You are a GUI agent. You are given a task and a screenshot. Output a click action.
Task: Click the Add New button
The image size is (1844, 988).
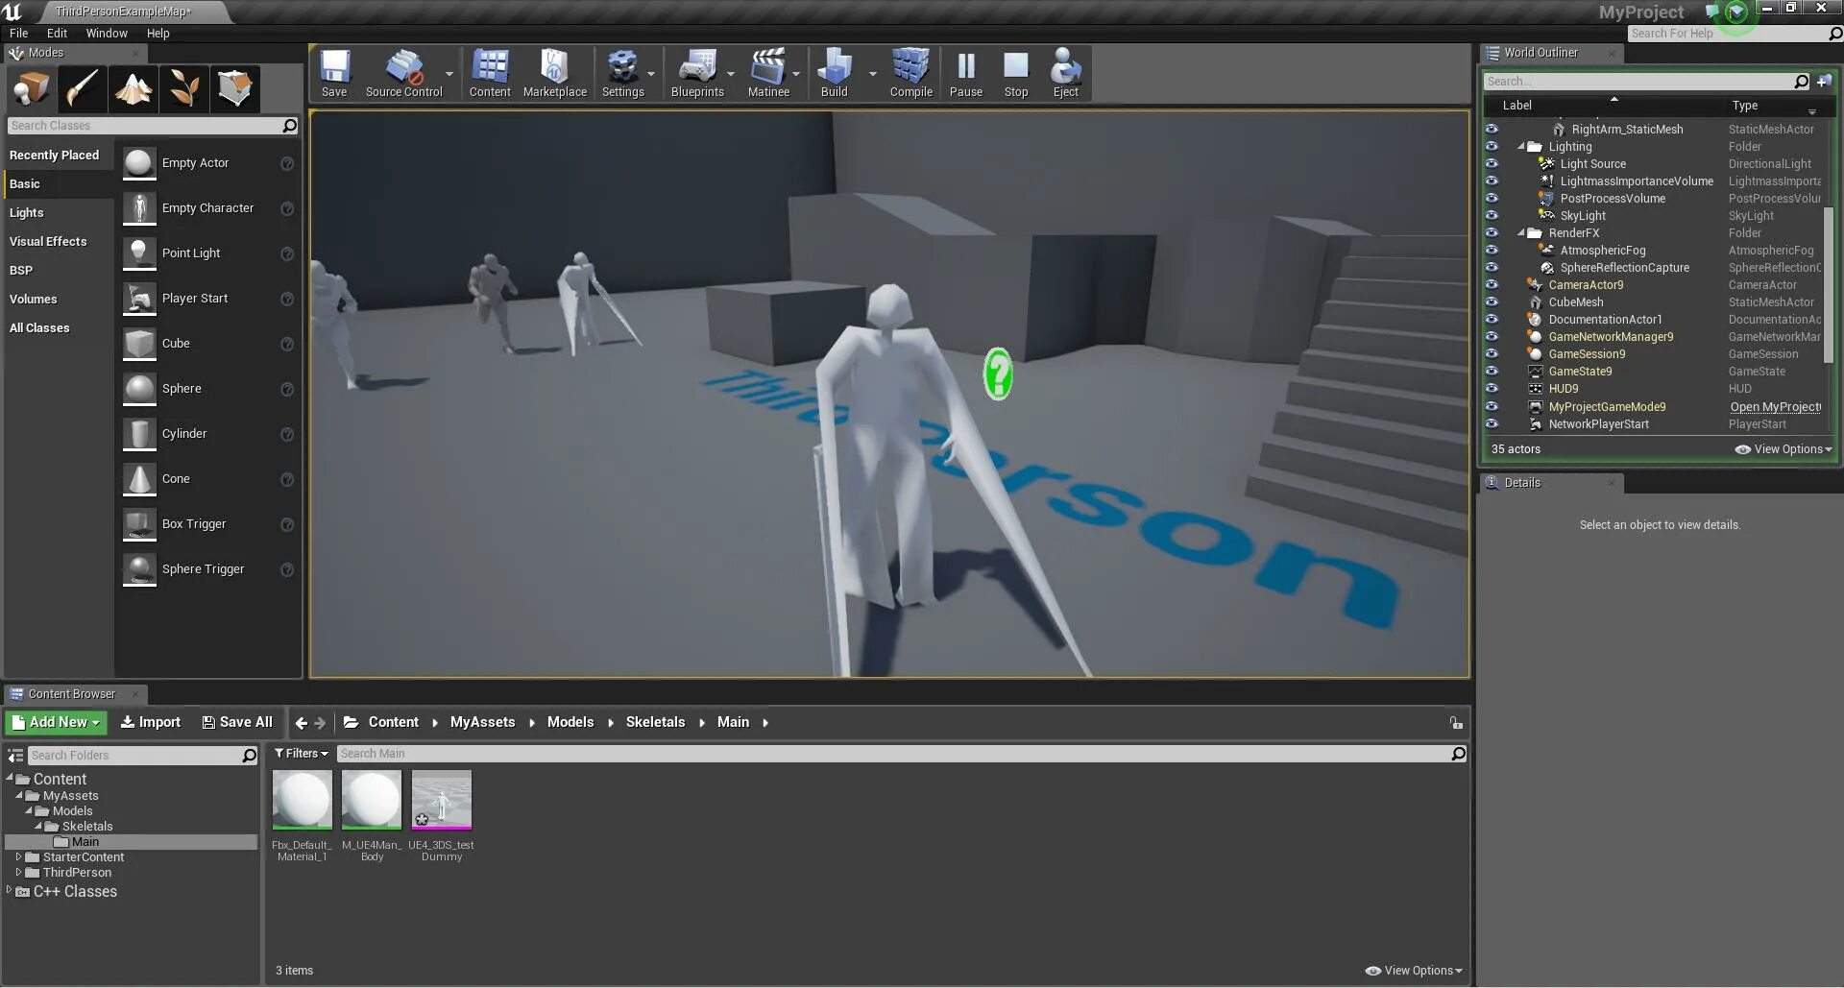click(x=56, y=723)
